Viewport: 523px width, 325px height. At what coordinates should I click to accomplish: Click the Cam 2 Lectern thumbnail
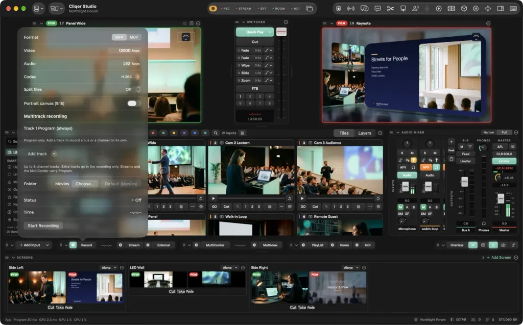click(x=251, y=171)
